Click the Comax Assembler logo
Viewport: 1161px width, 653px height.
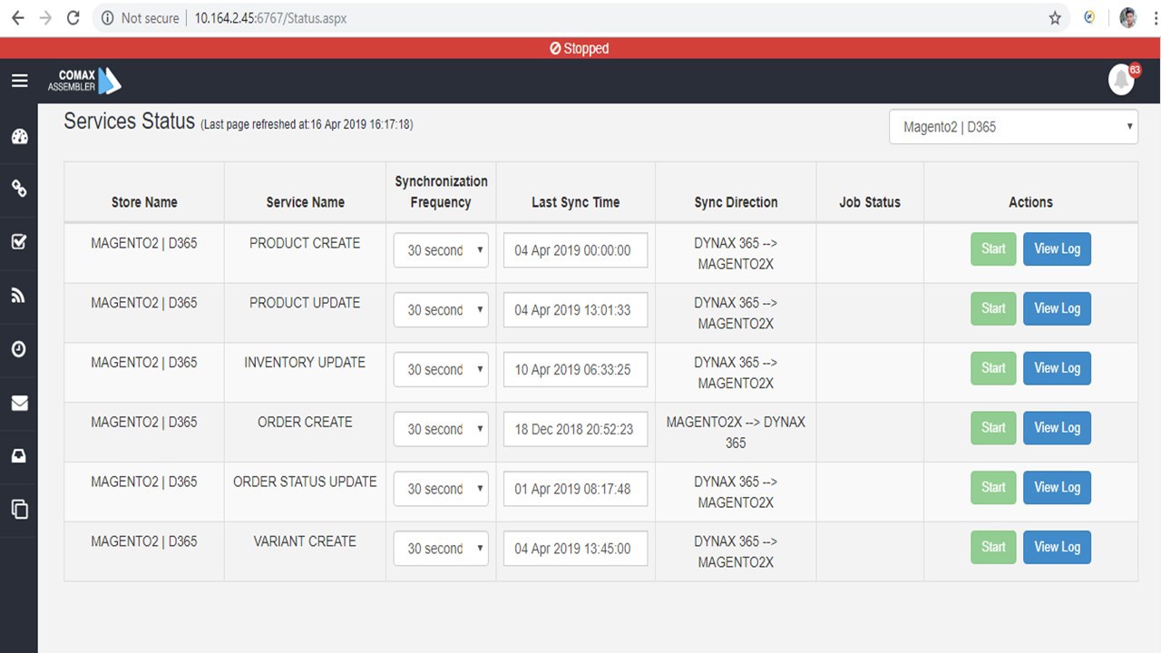point(84,81)
